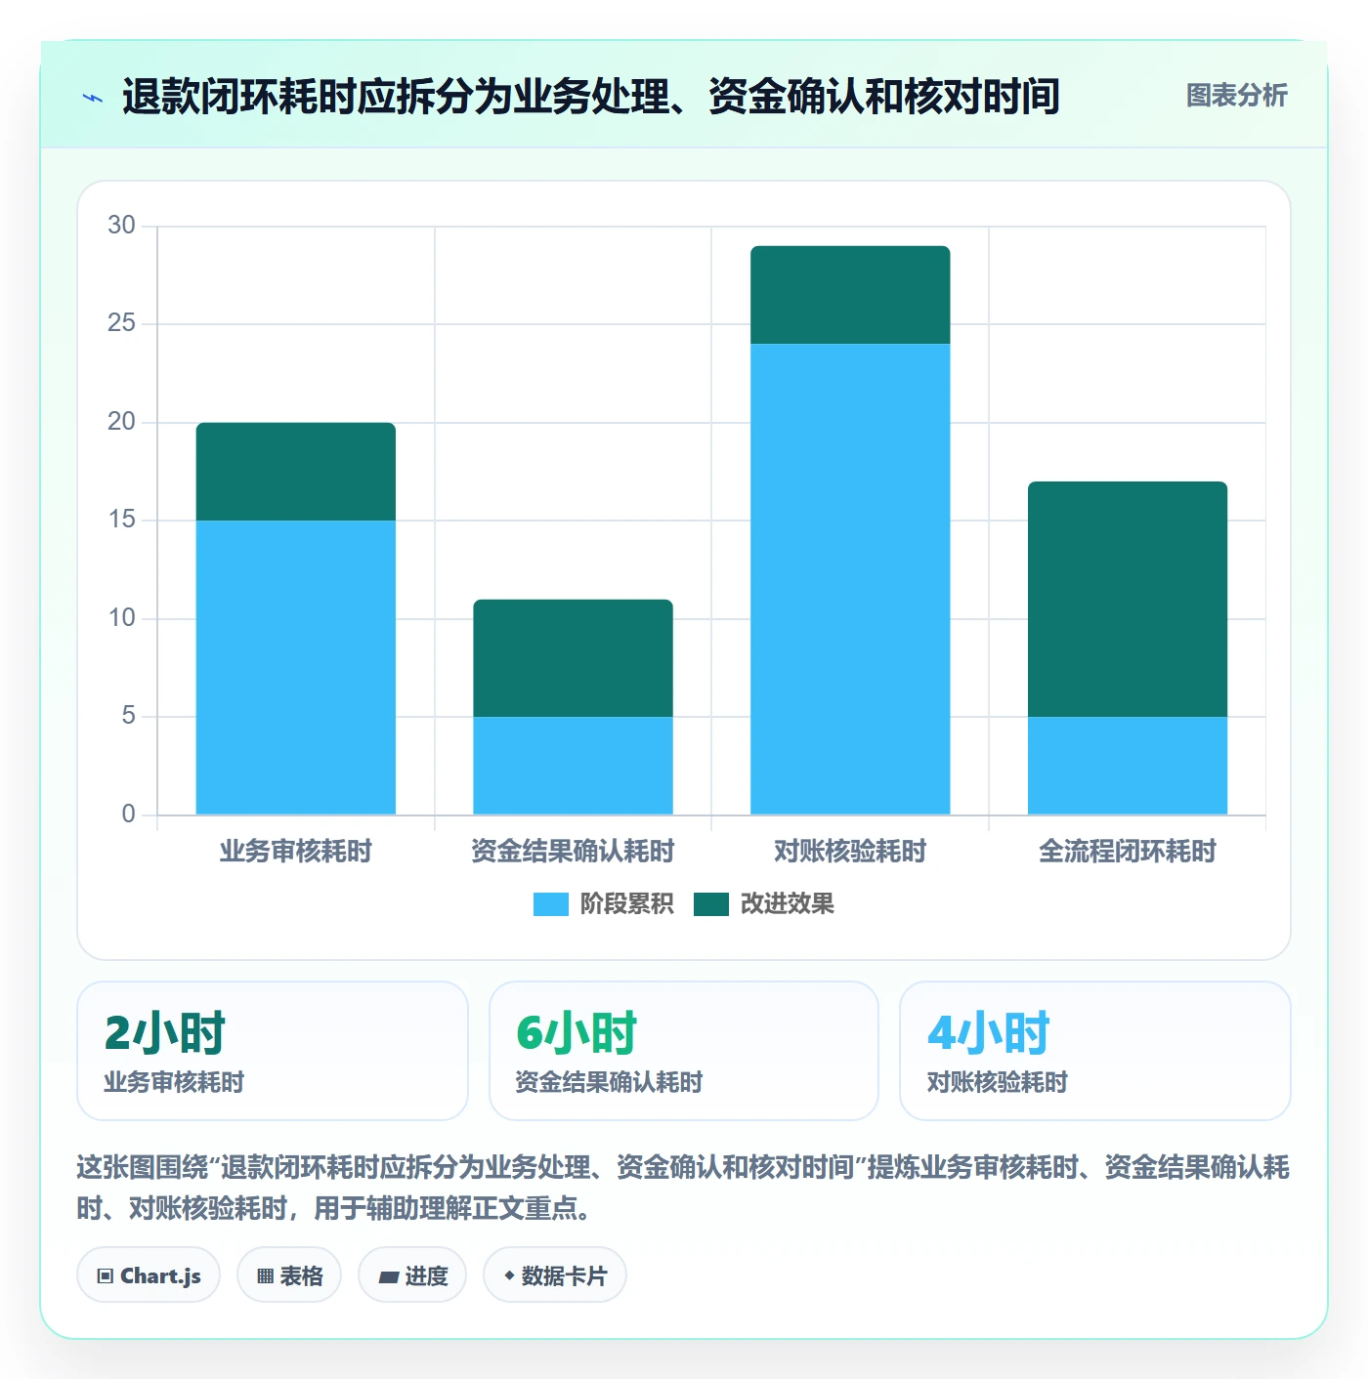Toggle the 阶段累积 legend swatch
Viewport: 1368px width, 1379px height.
click(x=550, y=904)
